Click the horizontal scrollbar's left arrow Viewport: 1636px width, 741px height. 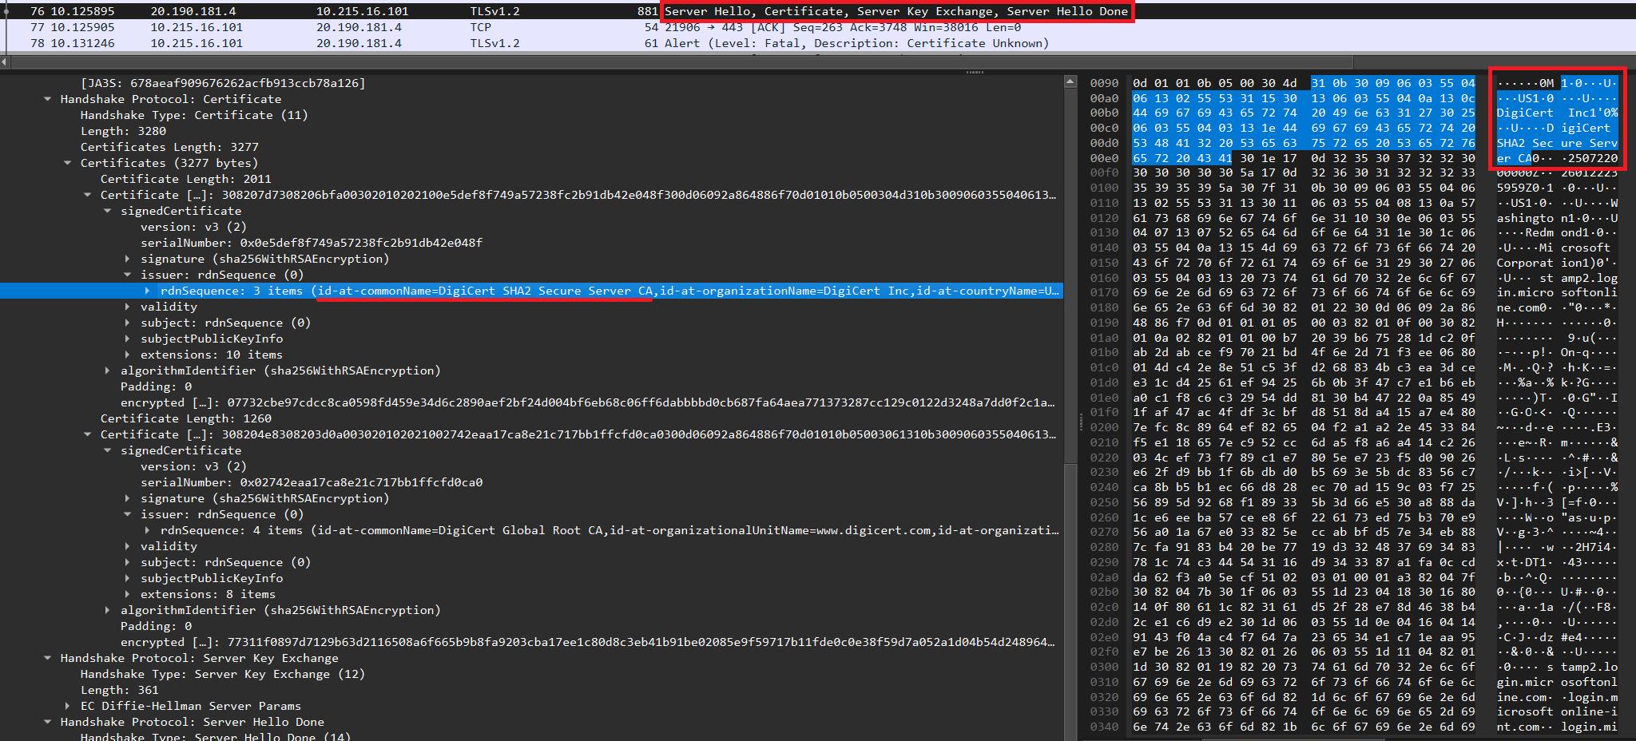coord(6,61)
